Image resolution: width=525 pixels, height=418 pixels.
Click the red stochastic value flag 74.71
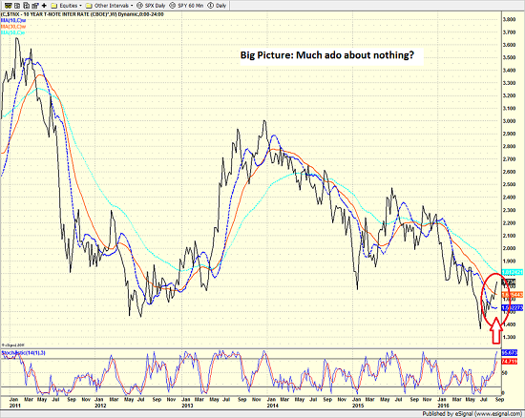510,362
